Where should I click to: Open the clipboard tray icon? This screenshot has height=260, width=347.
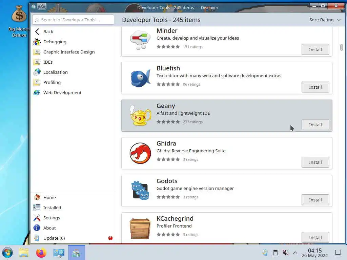tap(275, 253)
